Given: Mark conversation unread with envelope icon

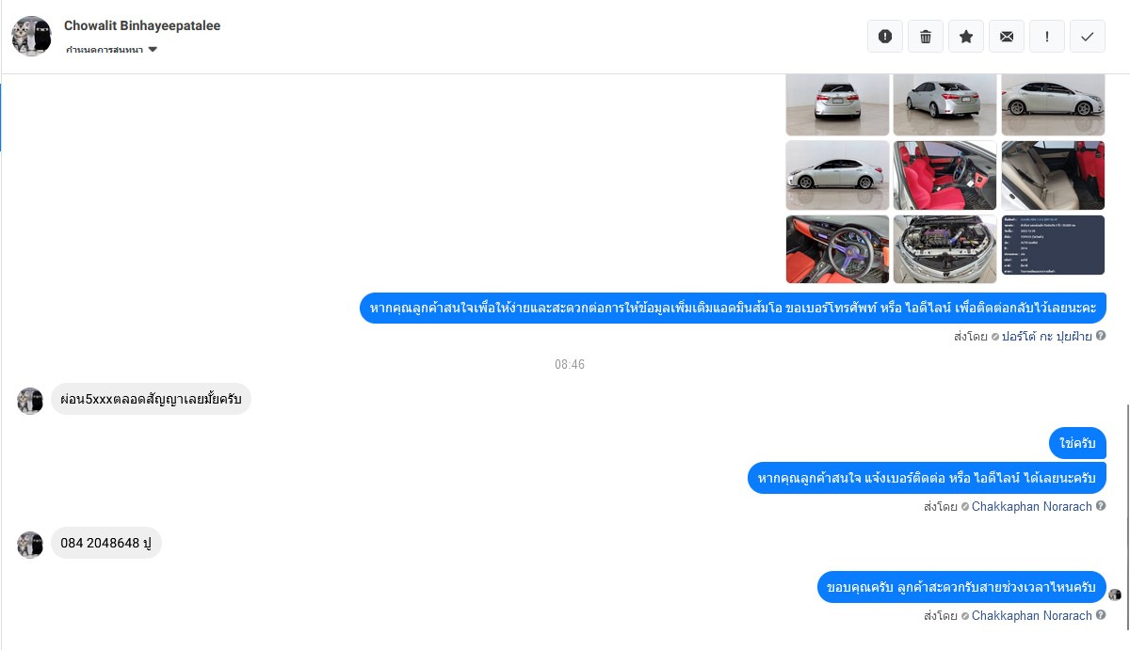Looking at the screenshot, I should (x=1007, y=37).
